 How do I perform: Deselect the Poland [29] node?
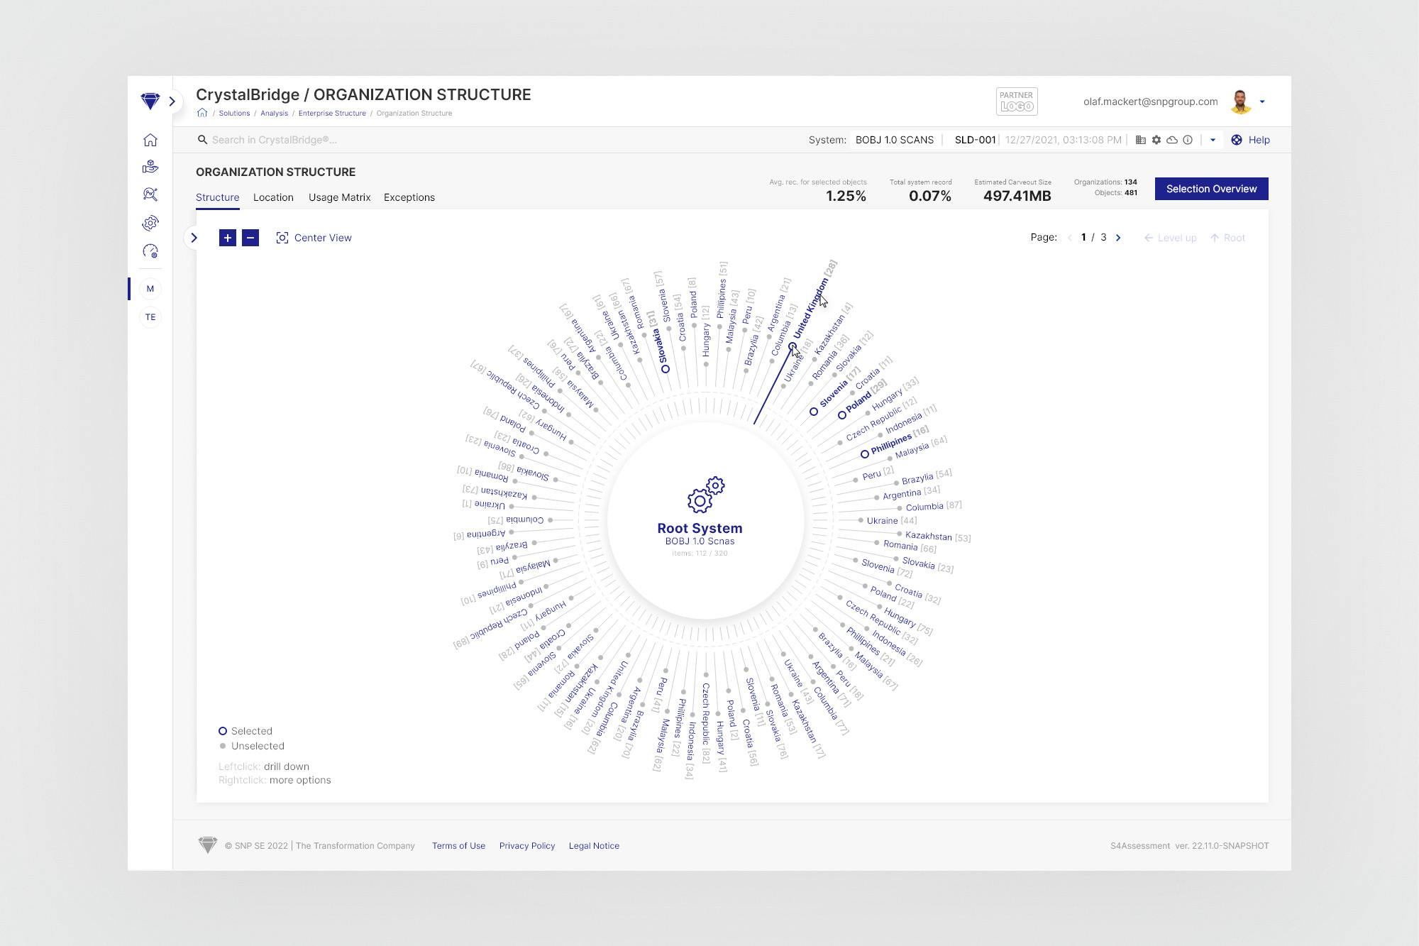(x=841, y=415)
